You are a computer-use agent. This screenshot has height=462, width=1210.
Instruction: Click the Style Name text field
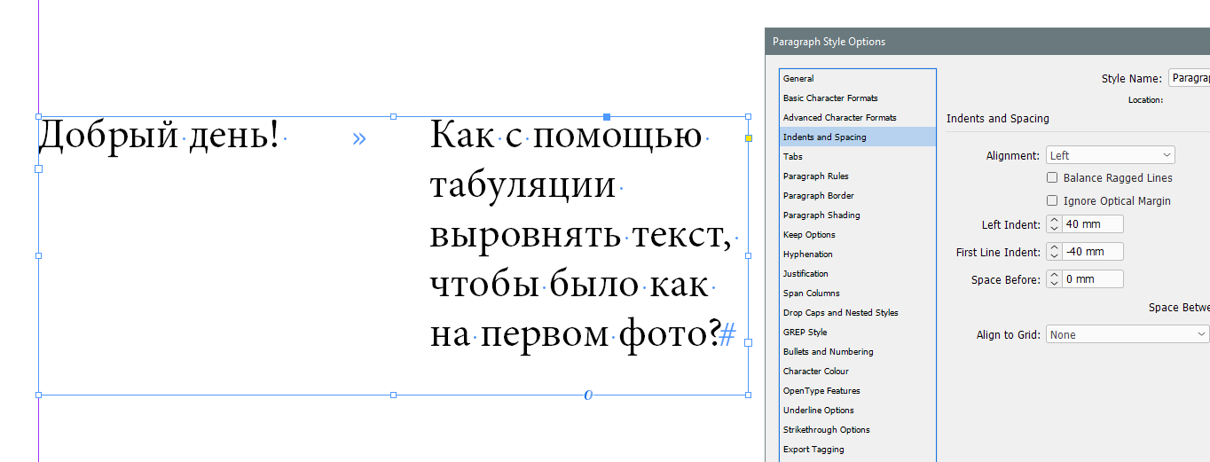click(1189, 79)
